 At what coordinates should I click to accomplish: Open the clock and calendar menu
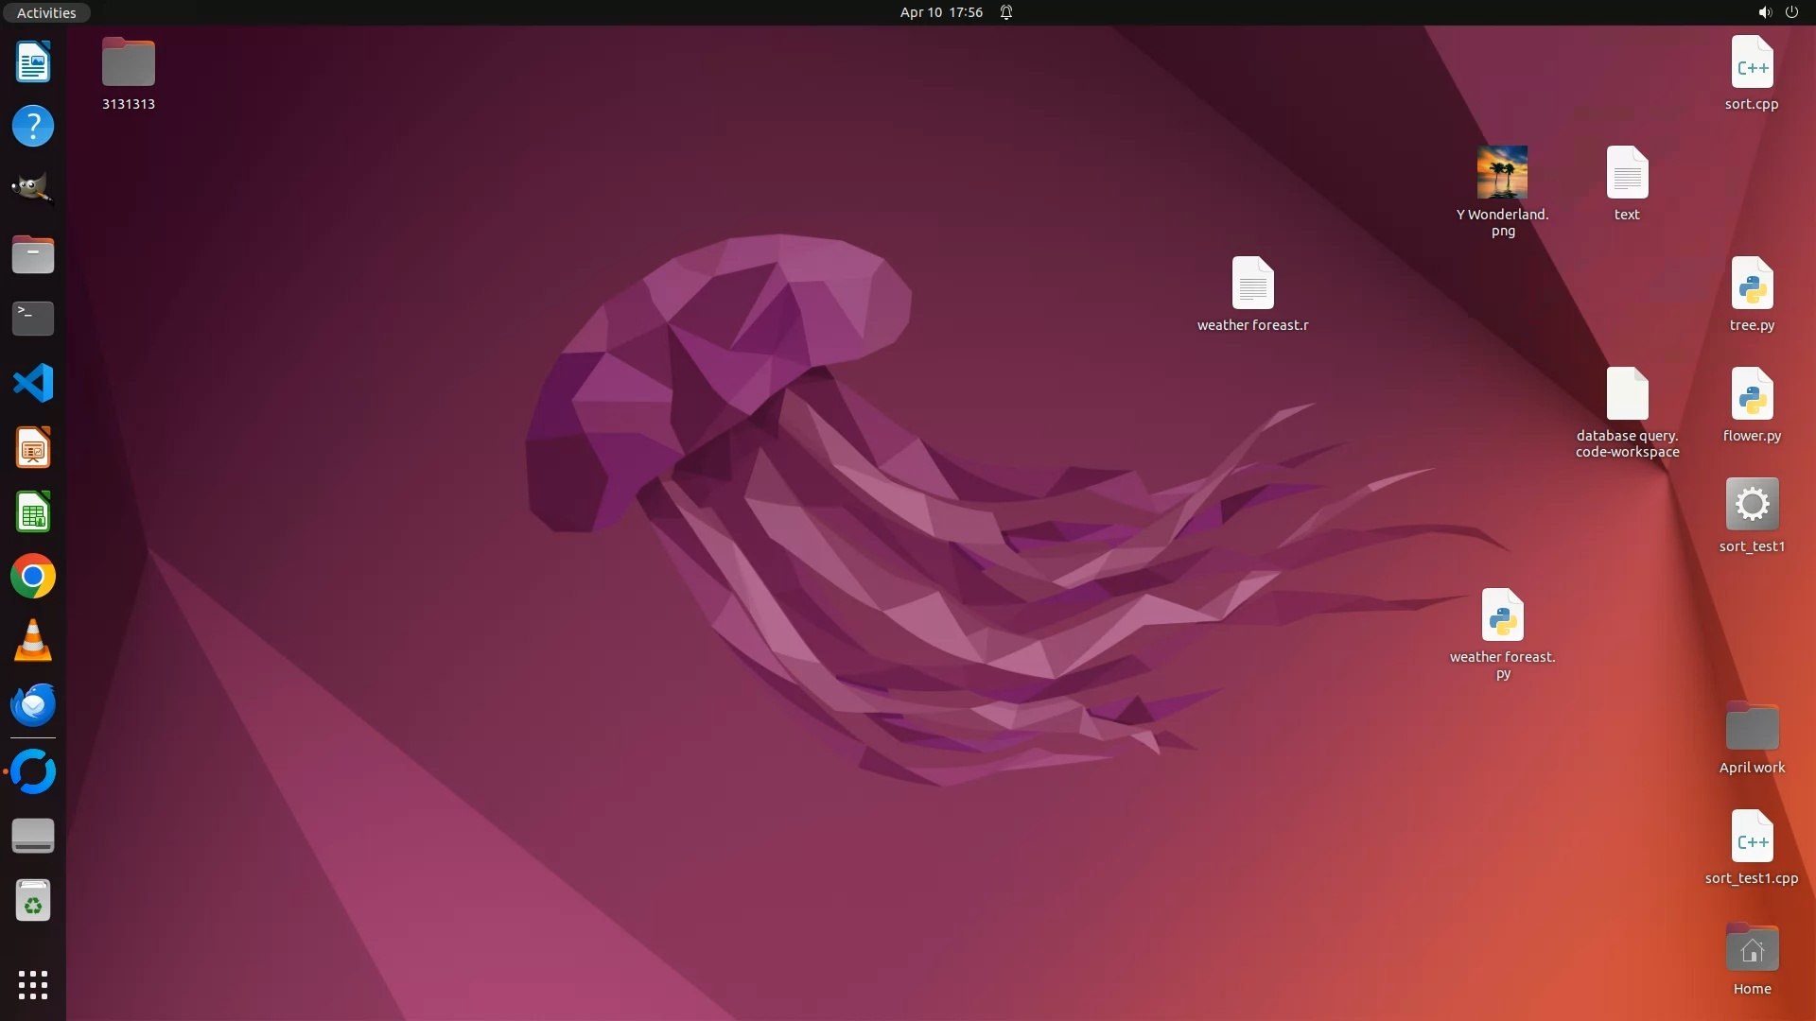point(941,12)
